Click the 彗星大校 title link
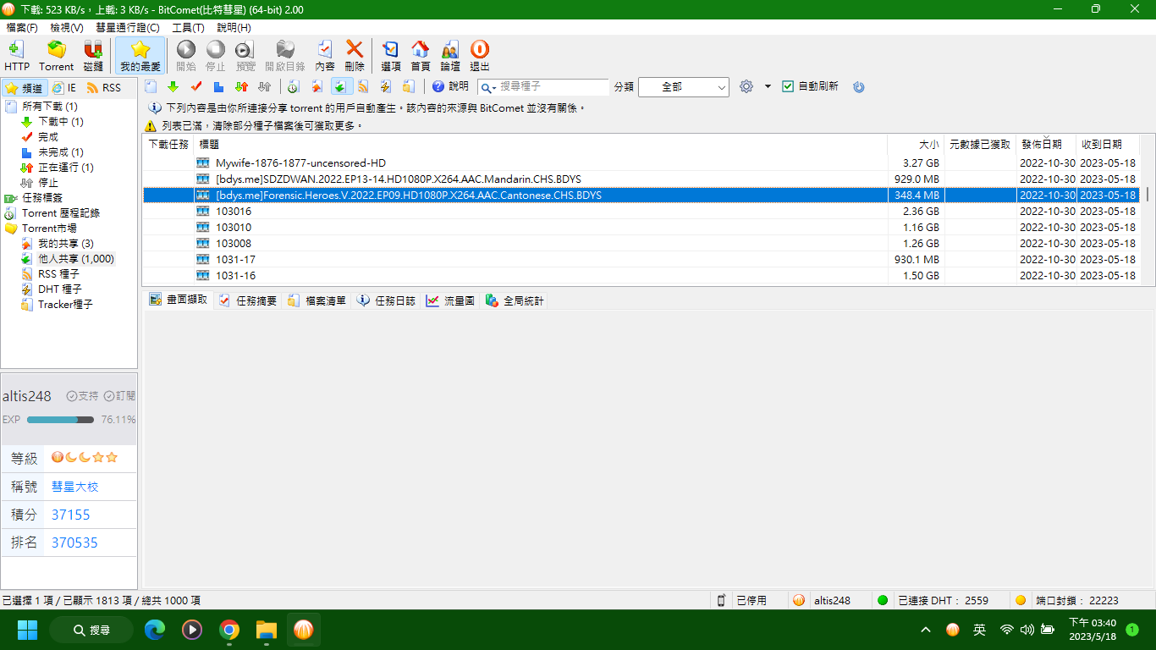 tap(75, 487)
